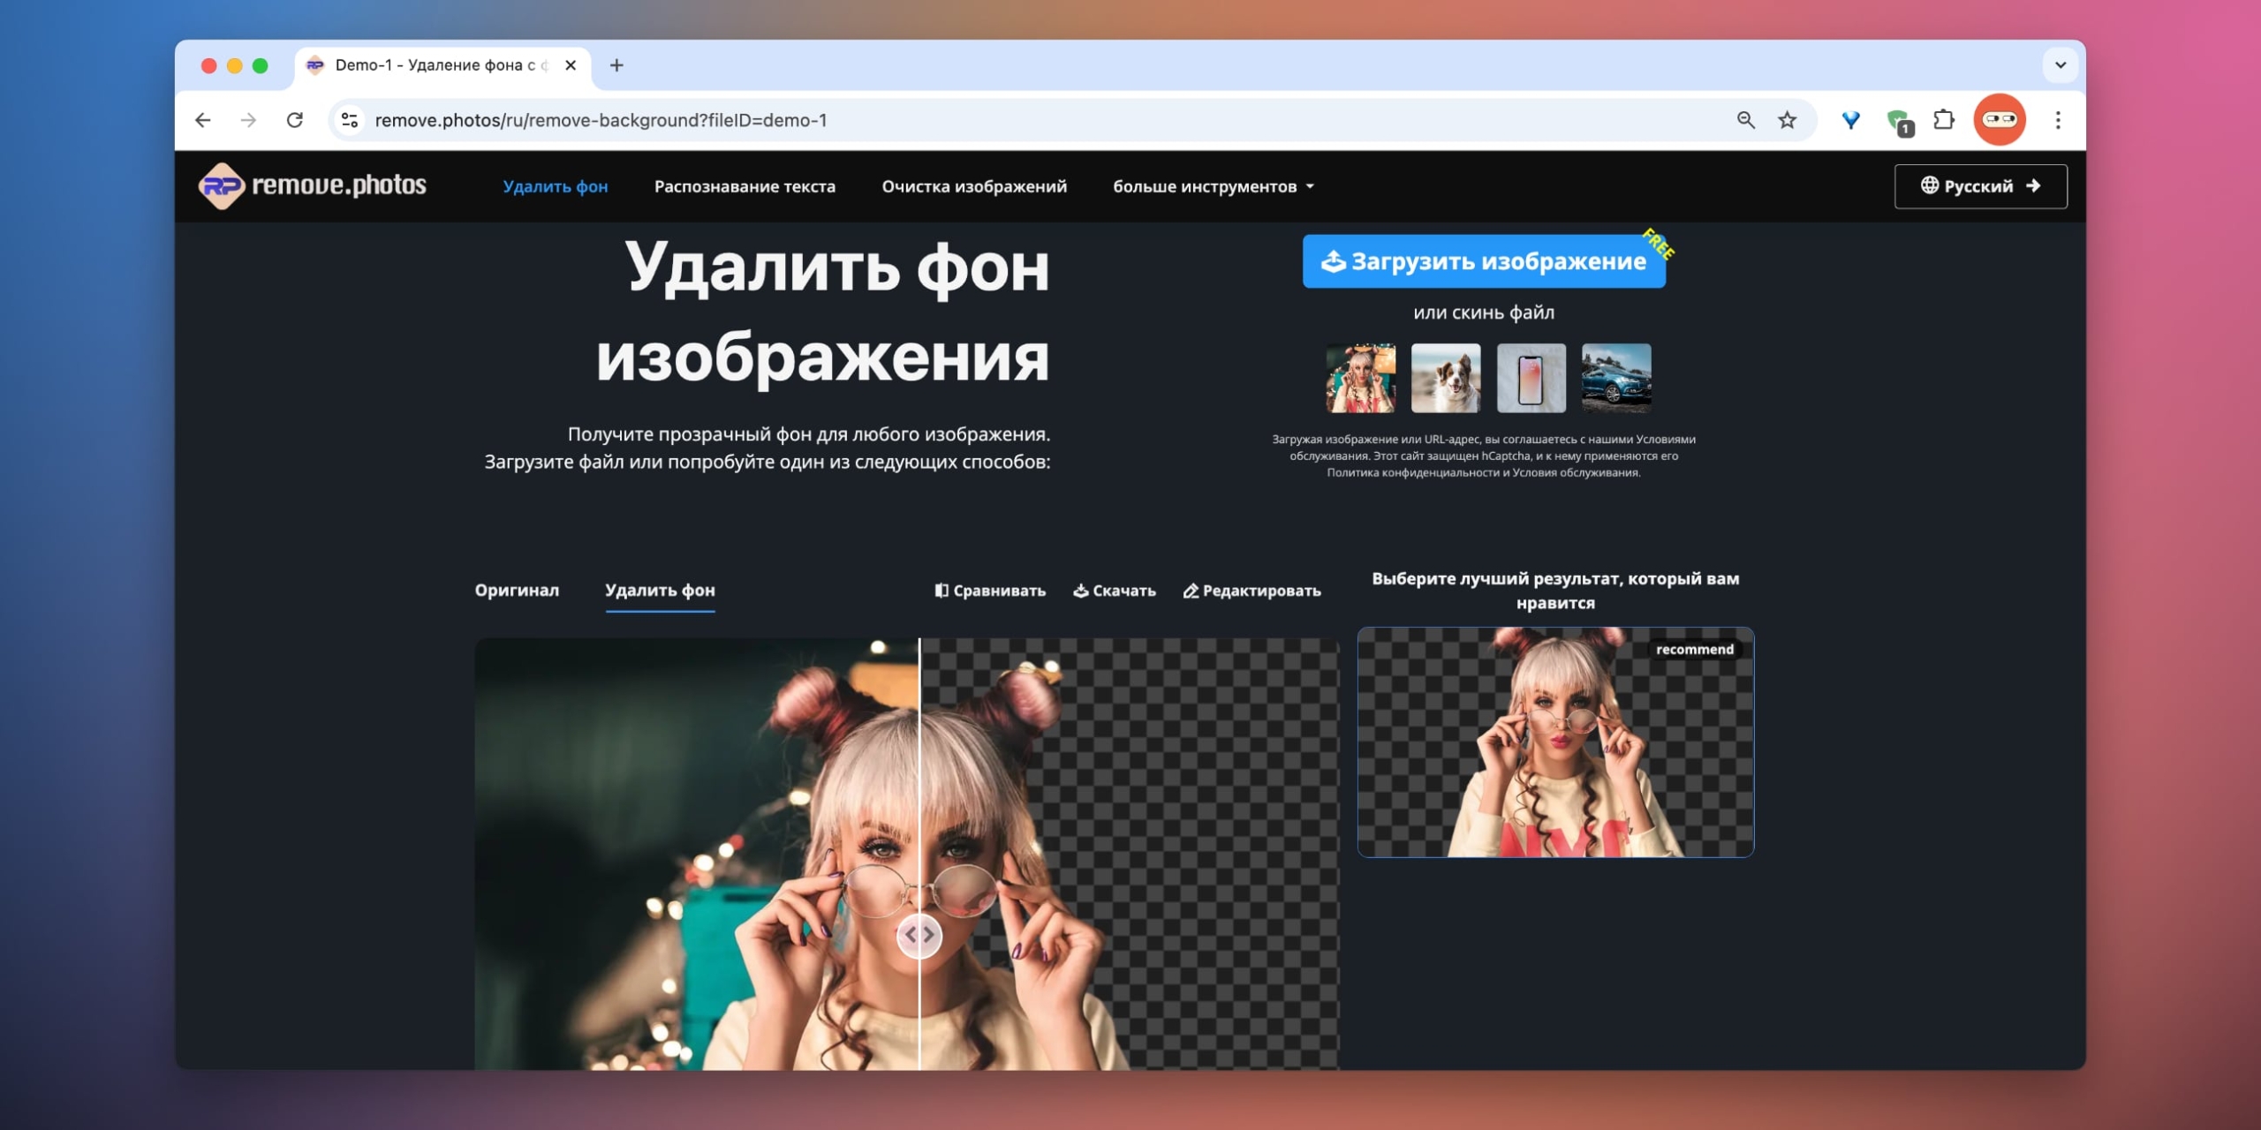The image size is (2261, 1130).
Task: Open the Распознавание текста menu item
Action: (745, 186)
